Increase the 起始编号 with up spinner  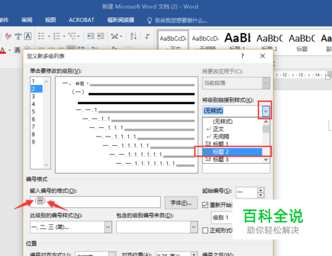click(261, 190)
